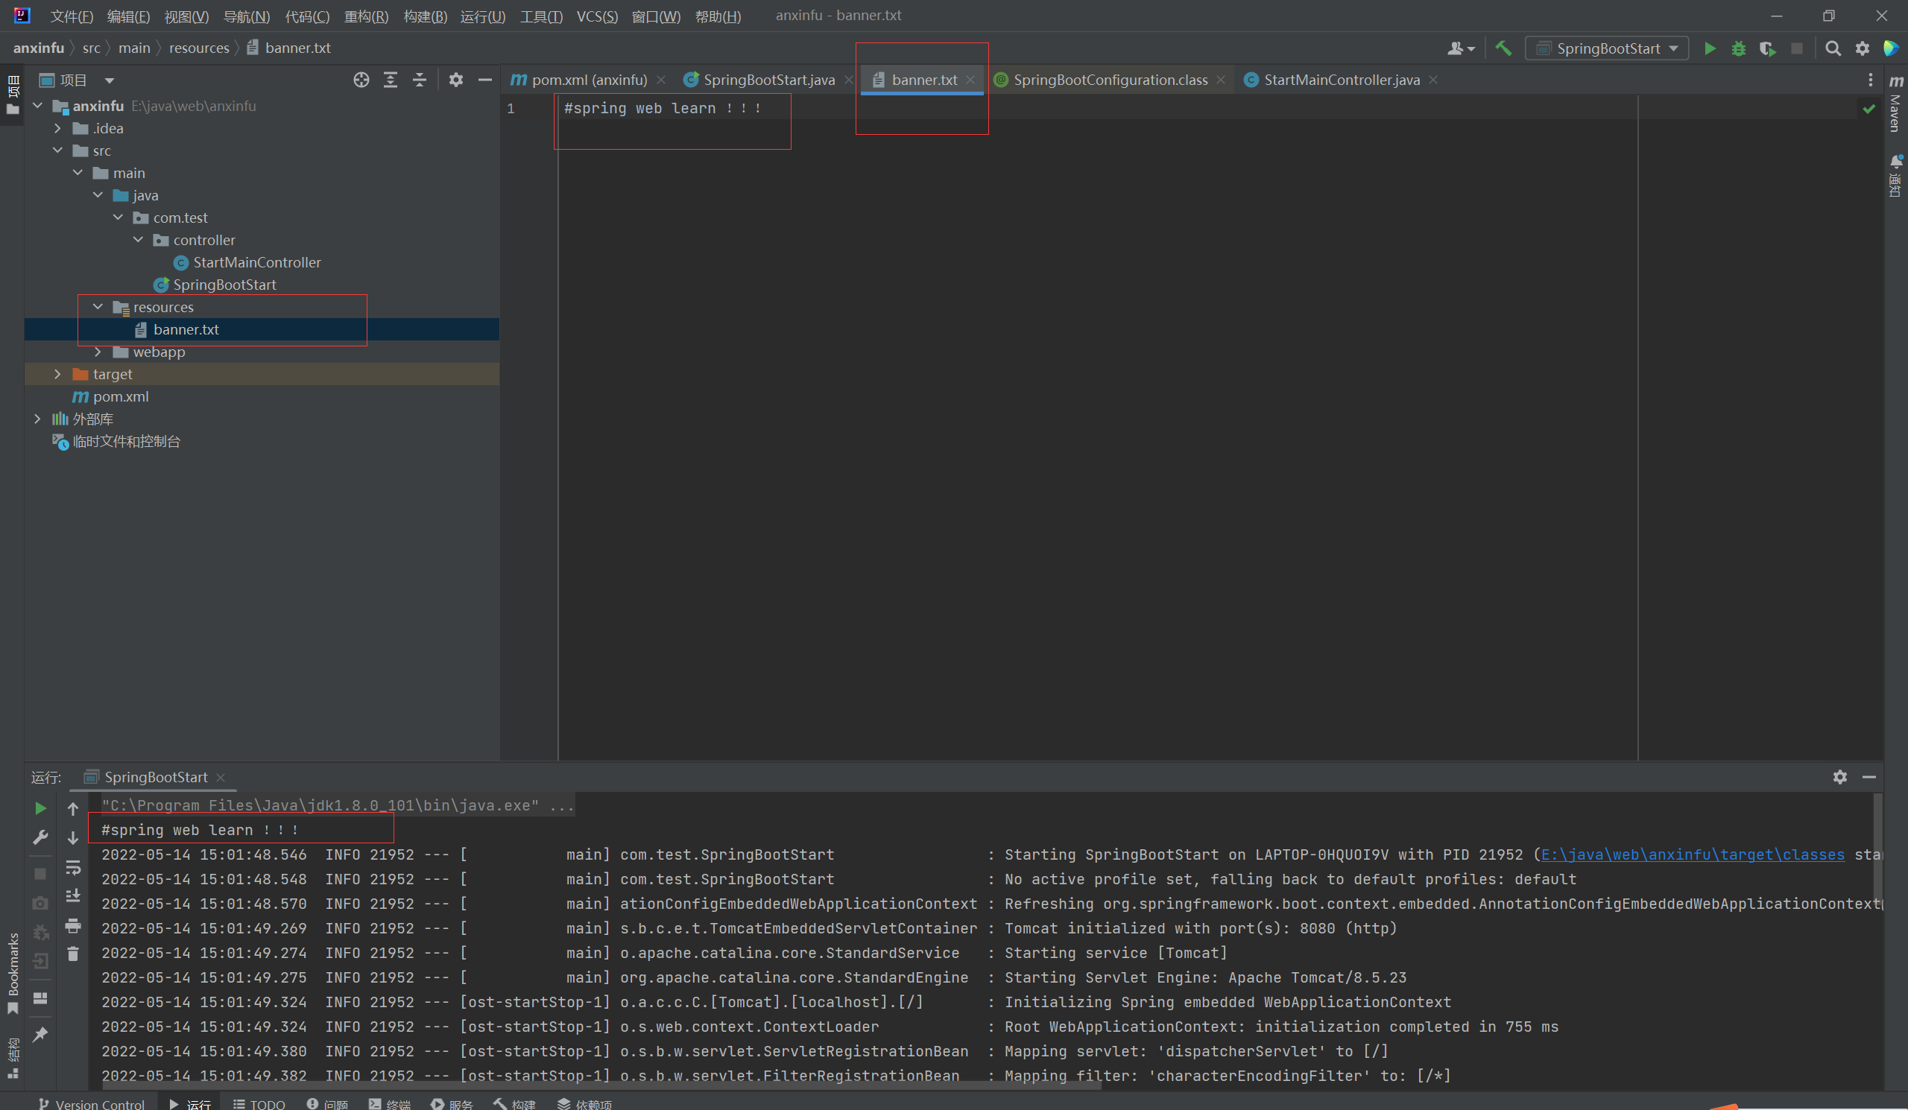
Task: Click the Debug bug icon
Action: [1738, 48]
